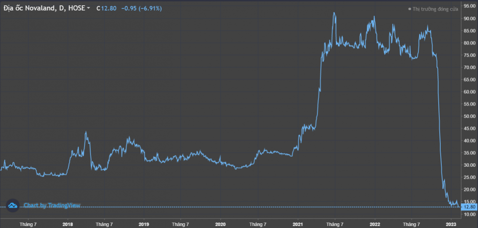Click the 2022 label on time axis

point(374,223)
